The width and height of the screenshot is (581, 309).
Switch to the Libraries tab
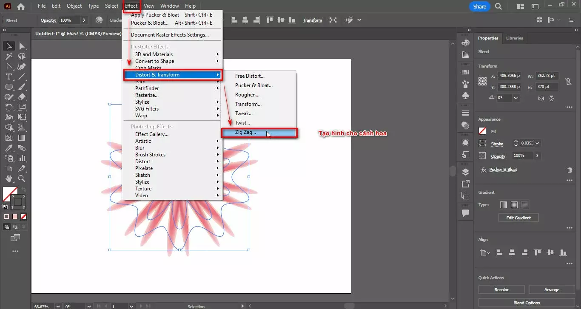[514, 38]
